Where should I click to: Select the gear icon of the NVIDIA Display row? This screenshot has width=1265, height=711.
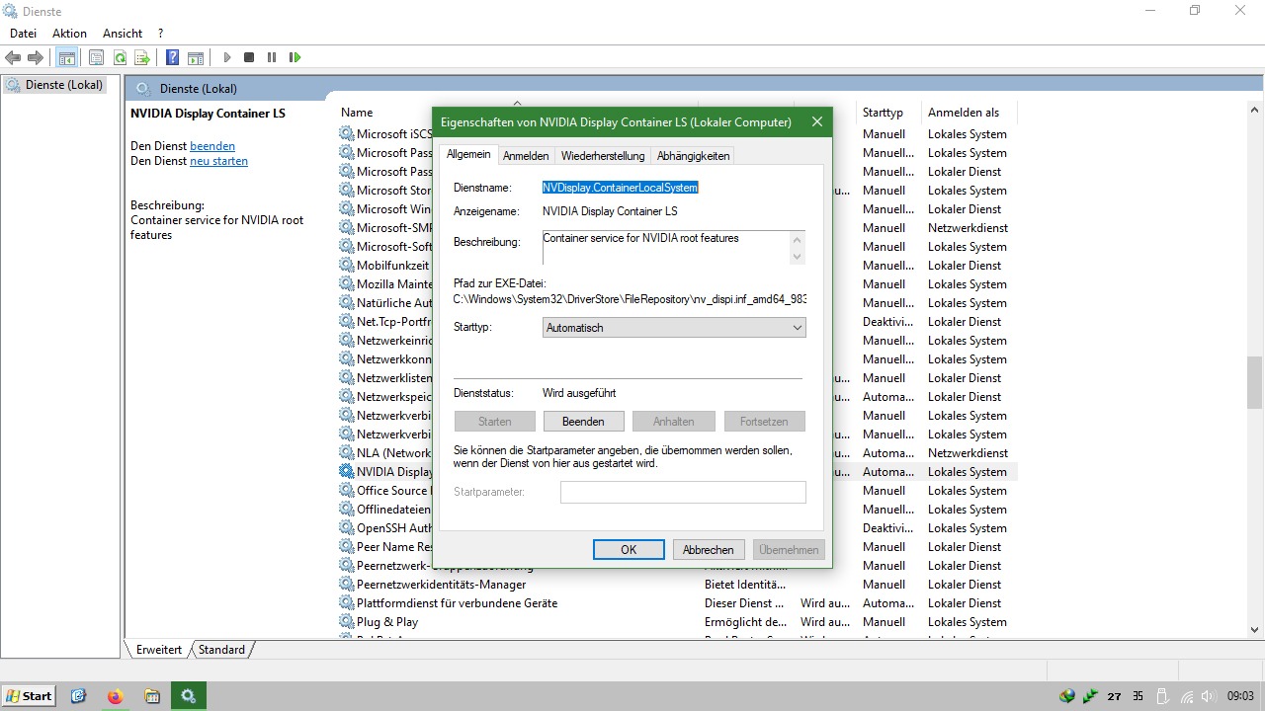tap(346, 472)
